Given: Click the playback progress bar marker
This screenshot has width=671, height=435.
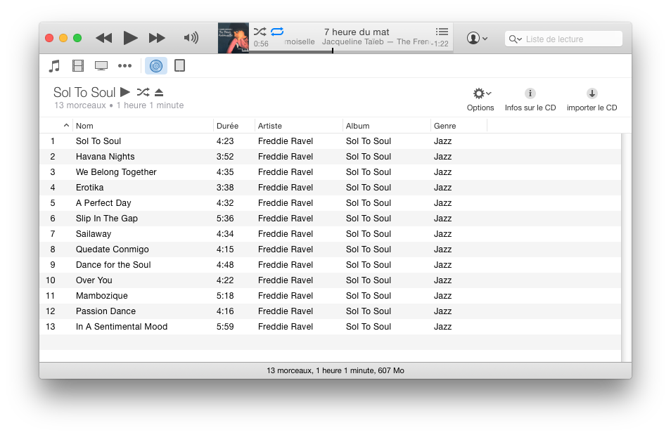Looking at the screenshot, I should point(333,51).
